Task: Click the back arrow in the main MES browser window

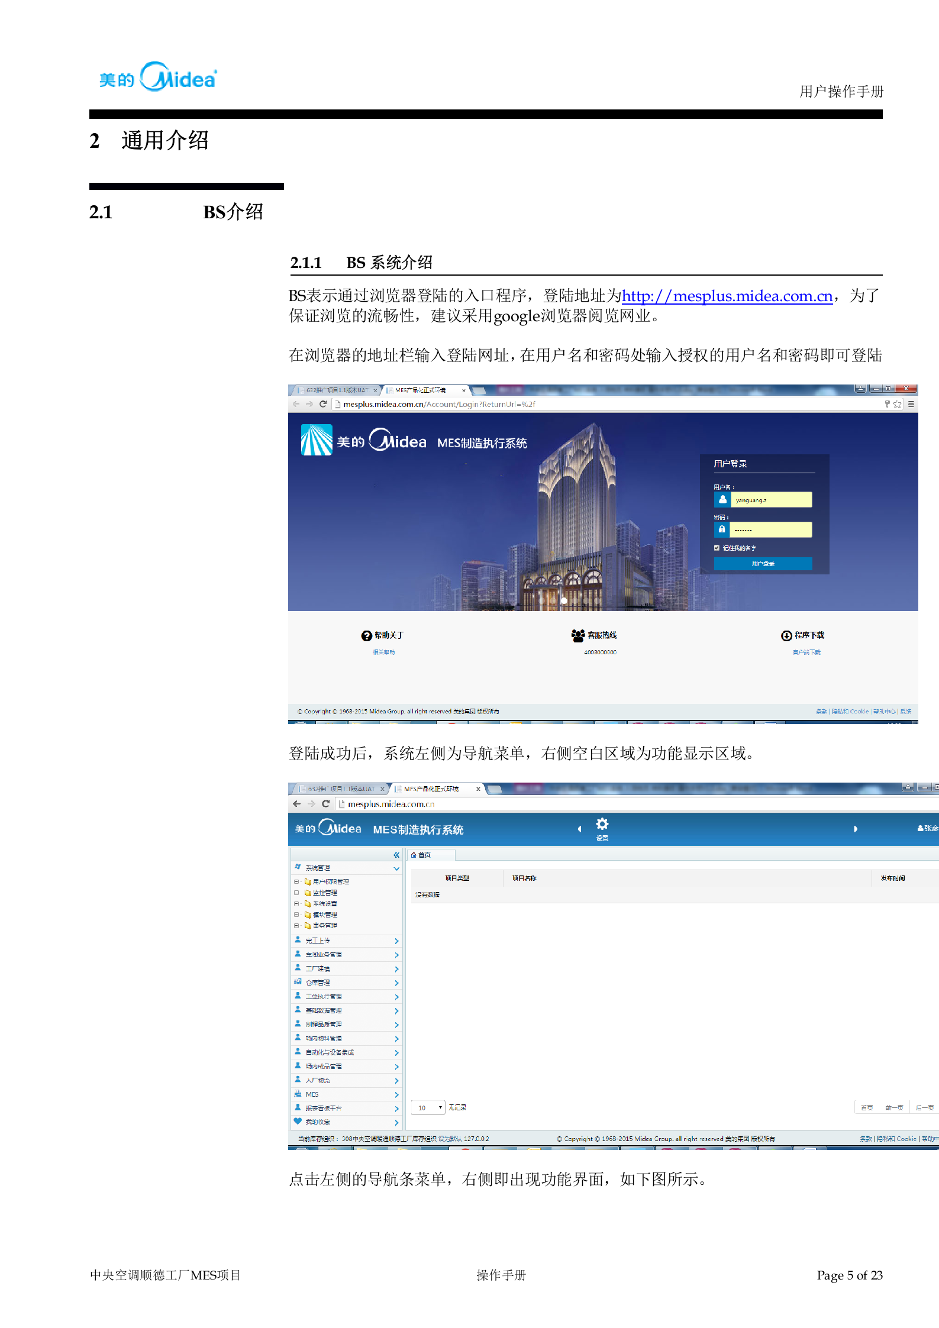Action: point(297,804)
